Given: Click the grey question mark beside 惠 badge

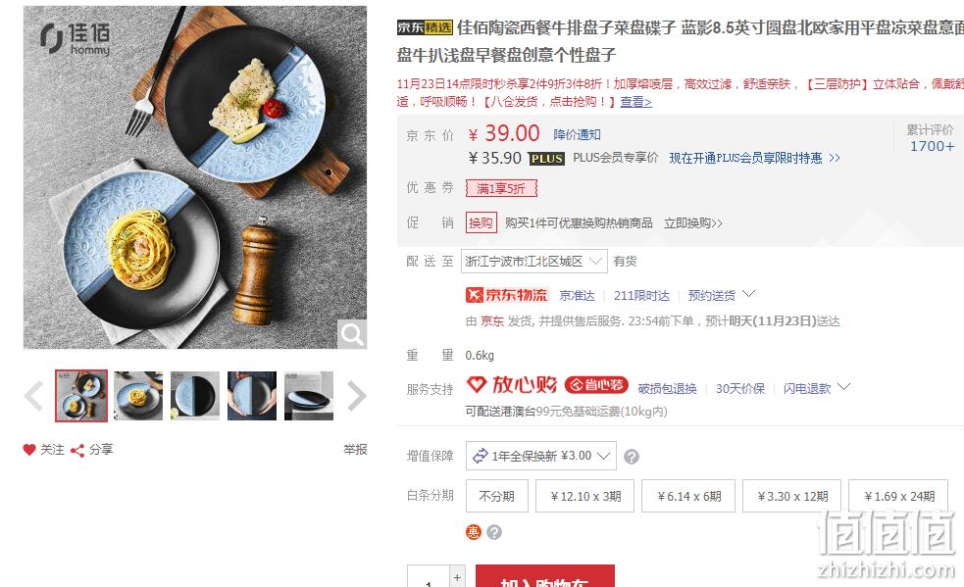Looking at the screenshot, I should point(494,532).
